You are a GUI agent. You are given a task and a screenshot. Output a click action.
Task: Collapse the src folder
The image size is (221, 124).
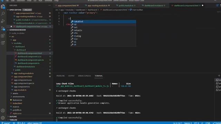13,37
